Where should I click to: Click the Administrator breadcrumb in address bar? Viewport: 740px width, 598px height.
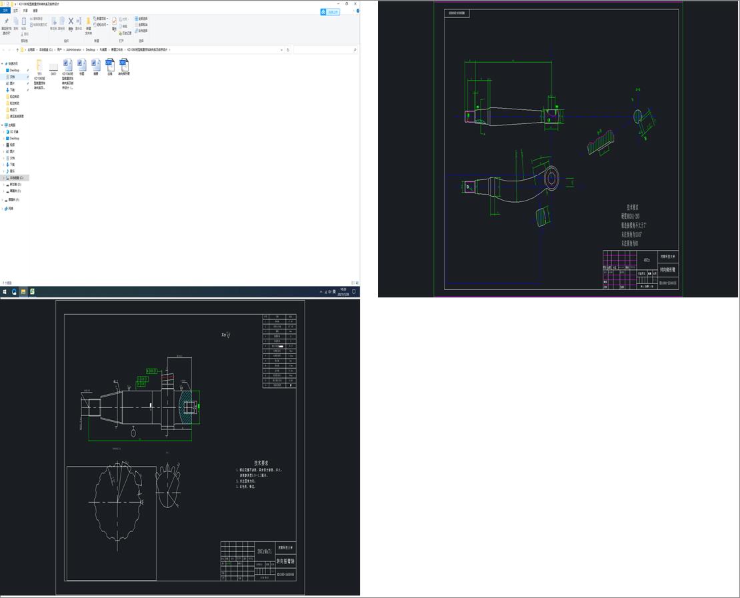(x=73, y=50)
